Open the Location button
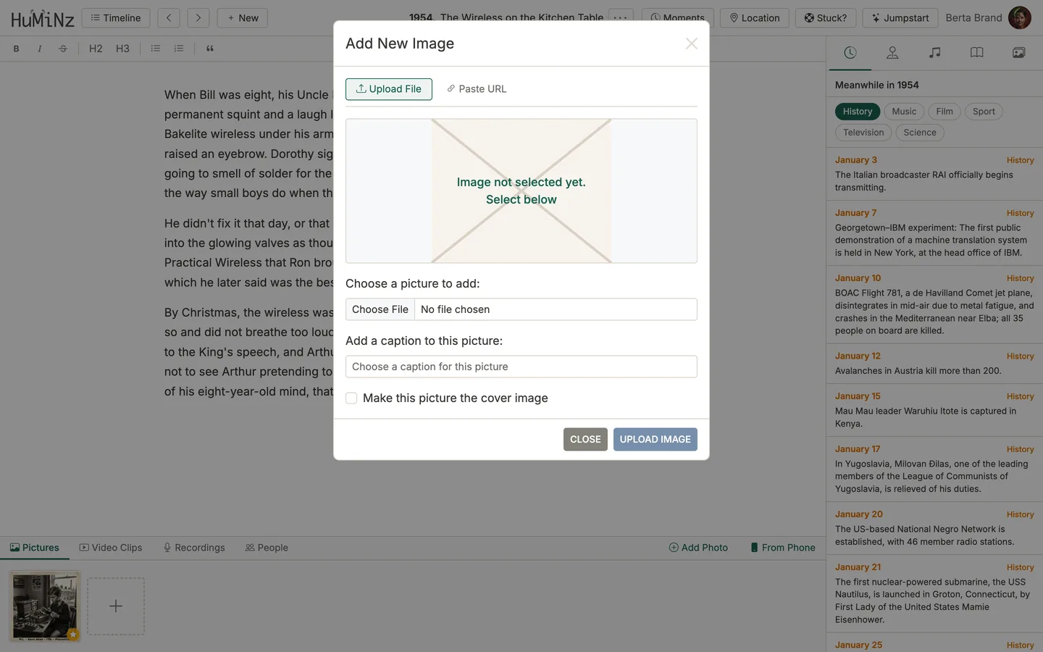1043x652 pixels. 754,18
